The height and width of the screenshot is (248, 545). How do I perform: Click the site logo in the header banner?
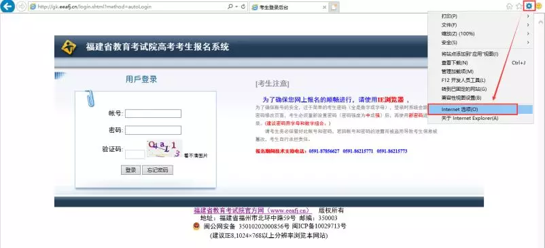click(x=69, y=47)
